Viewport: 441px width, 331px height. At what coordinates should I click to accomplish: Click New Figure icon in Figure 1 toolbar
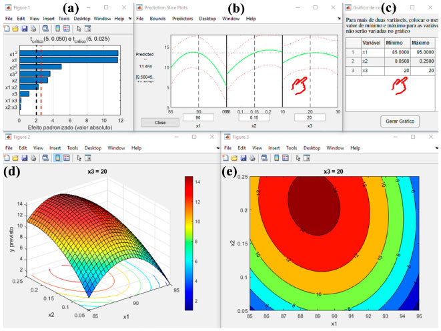7,29
